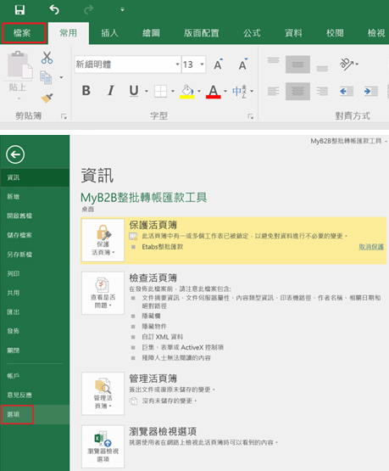Viewport: 389px width, 471px height.
Task: Expand the borders dropdown arrow
Action: point(173,91)
